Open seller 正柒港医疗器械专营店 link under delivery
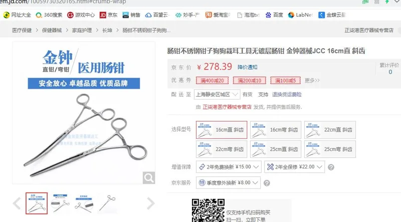This screenshot has width=401, height=222. click(x=227, y=107)
